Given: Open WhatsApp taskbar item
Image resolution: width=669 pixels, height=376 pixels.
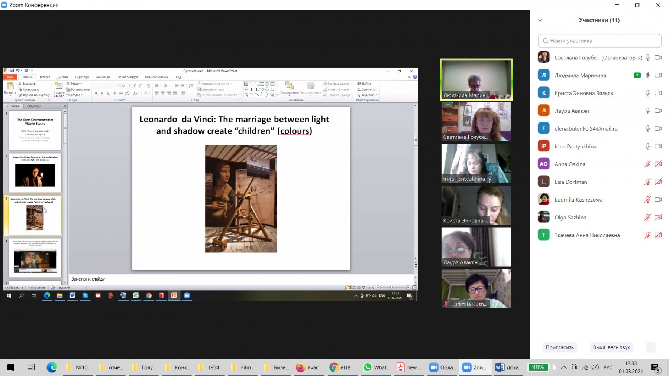Looking at the screenshot, I should 377,367.
